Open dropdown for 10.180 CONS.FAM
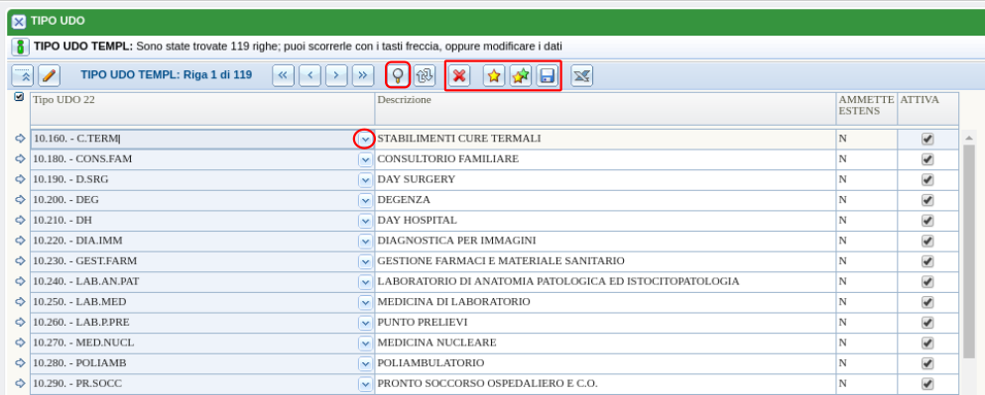This screenshot has width=985, height=395. (x=365, y=160)
